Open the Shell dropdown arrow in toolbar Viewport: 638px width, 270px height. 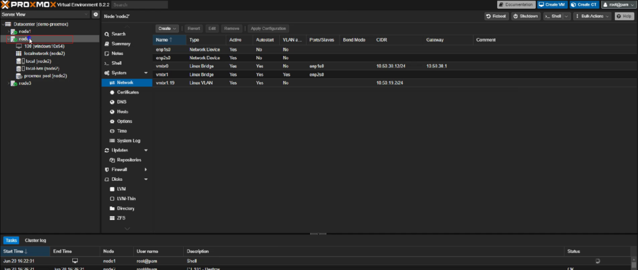567,16
